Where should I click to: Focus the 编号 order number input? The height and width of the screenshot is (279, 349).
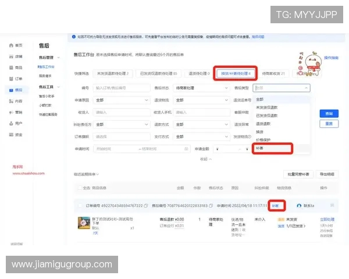click(122, 88)
